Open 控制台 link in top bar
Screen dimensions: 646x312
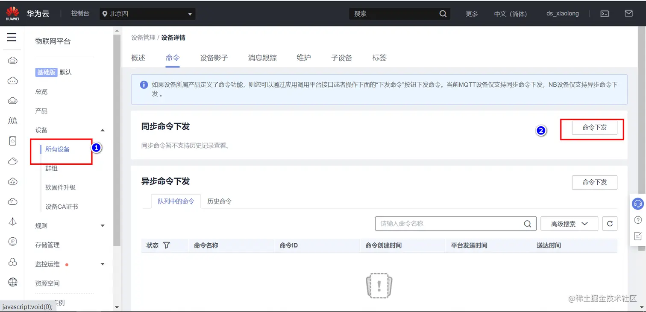(80, 14)
